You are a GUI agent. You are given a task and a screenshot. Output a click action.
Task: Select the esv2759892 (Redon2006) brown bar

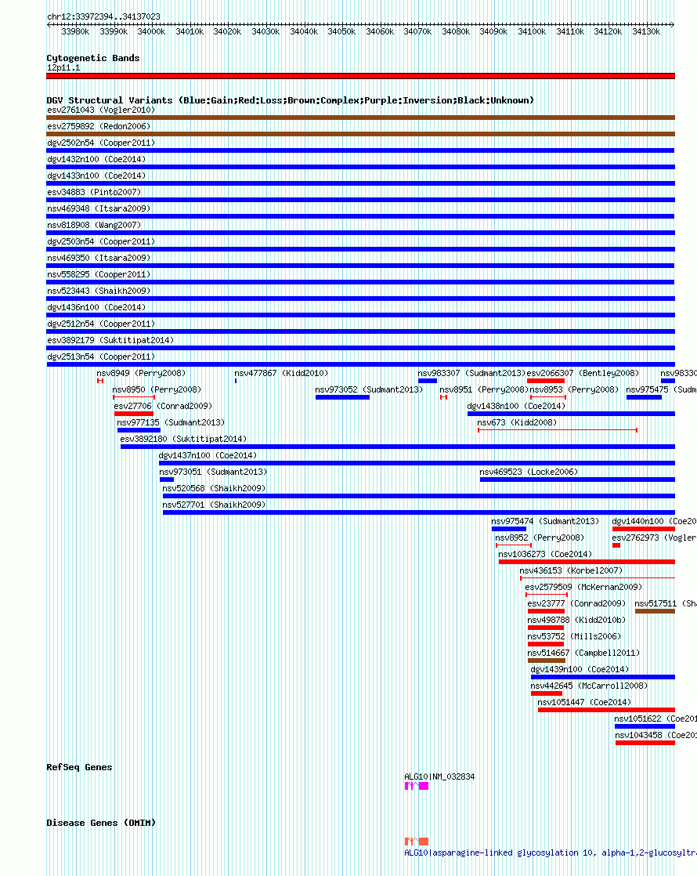[x=361, y=134]
